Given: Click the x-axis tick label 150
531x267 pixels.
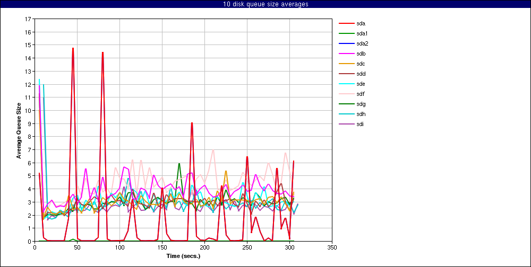Looking at the screenshot, I should [162, 248].
